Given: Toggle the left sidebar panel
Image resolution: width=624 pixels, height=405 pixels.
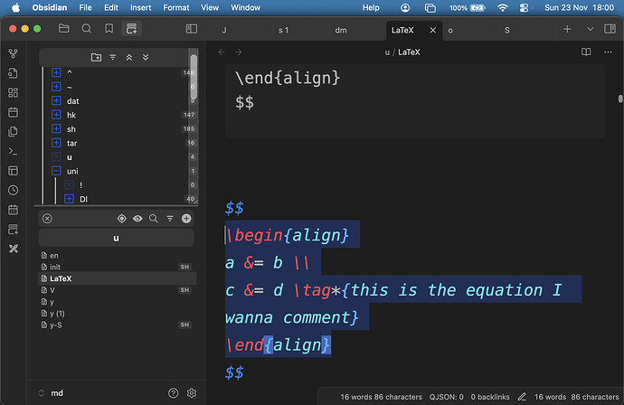Looking at the screenshot, I should tap(191, 29).
